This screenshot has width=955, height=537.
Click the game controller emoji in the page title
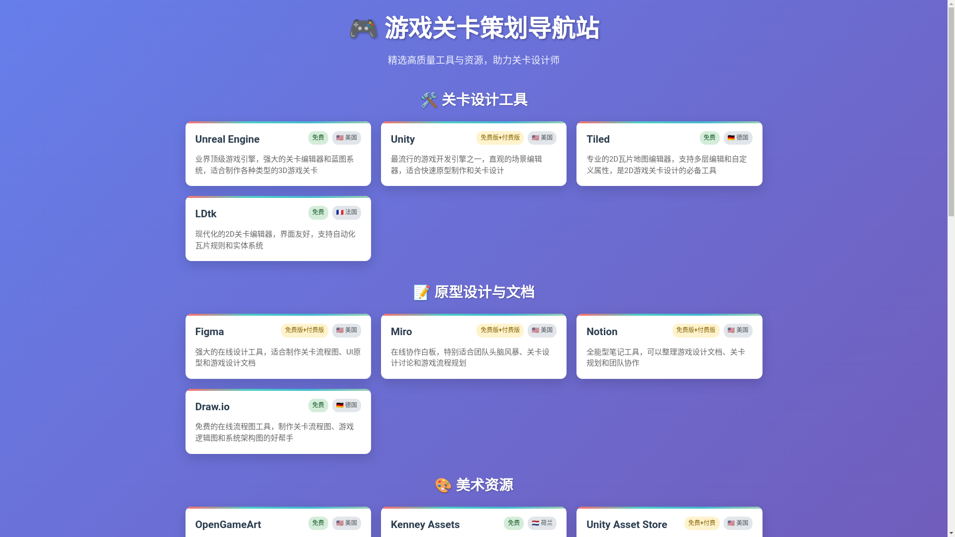pos(364,28)
